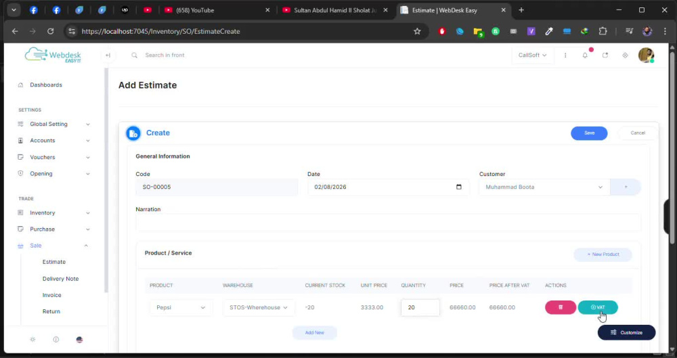Viewport: 677px width, 358px height.
Task: Delete the Pepsi product row
Action: coord(561,307)
